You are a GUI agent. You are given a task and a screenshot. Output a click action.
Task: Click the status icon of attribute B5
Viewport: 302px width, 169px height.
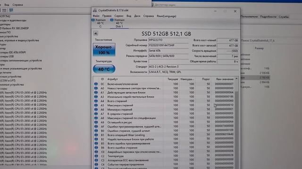(96, 143)
